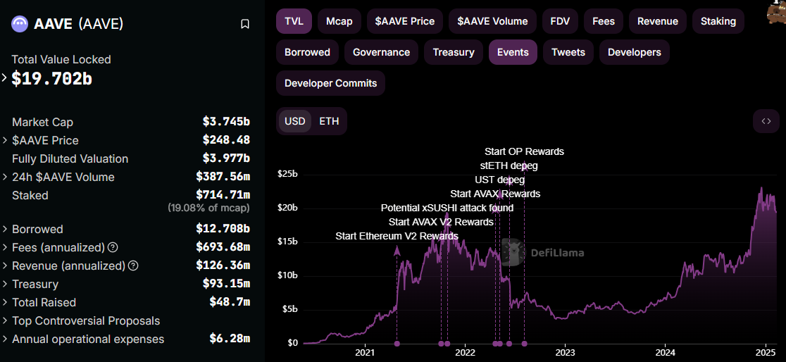This screenshot has height=362, width=786.
Task: Click the $19.702b TVL figure
Action: 51,77
